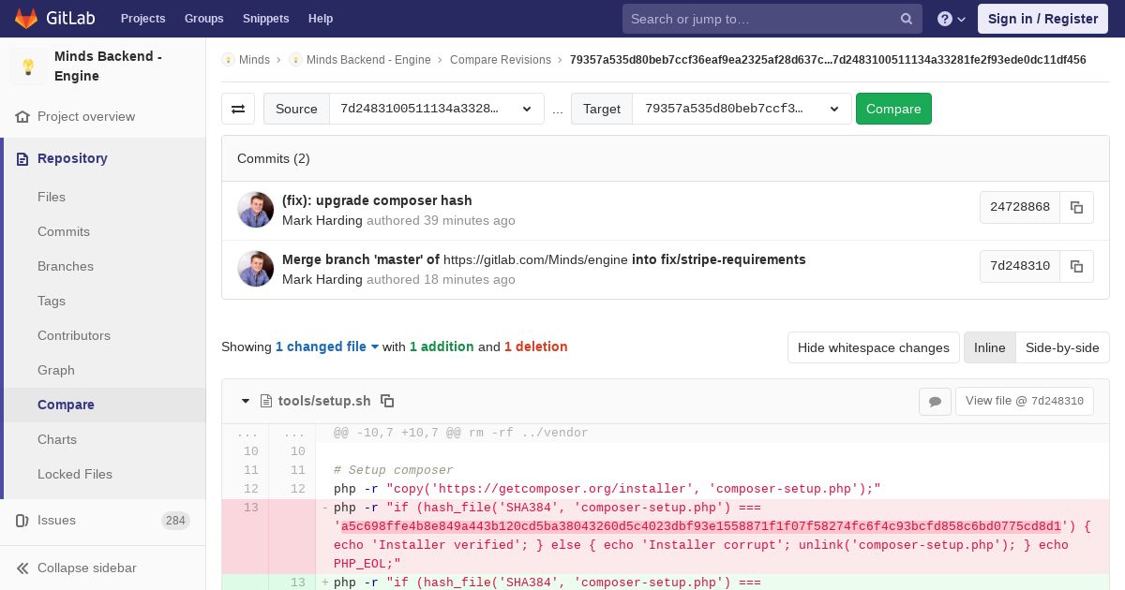Open Source revision dropdown
Image resolution: width=1125 pixels, height=590 pixels.
pyautogui.click(x=437, y=109)
